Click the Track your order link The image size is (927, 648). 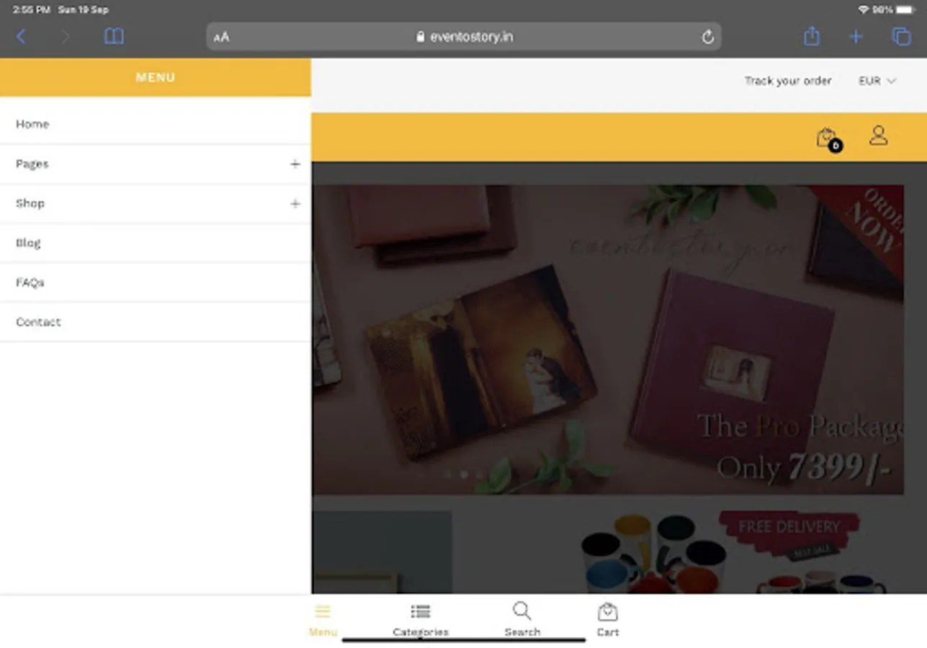787,81
